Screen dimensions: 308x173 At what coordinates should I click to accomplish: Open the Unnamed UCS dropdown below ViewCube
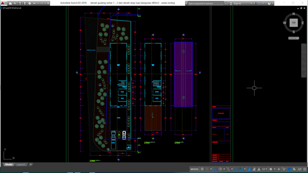click(x=293, y=38)
